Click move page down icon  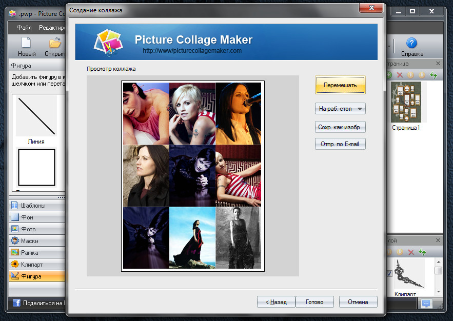(422, 75)
